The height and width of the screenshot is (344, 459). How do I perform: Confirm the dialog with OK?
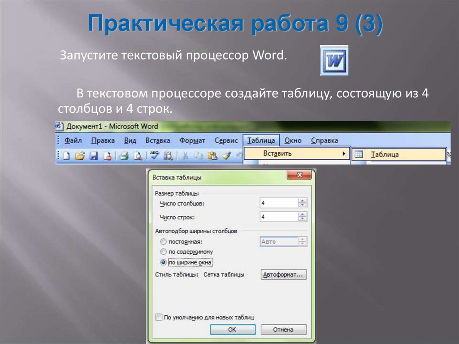tap(233, 329)
